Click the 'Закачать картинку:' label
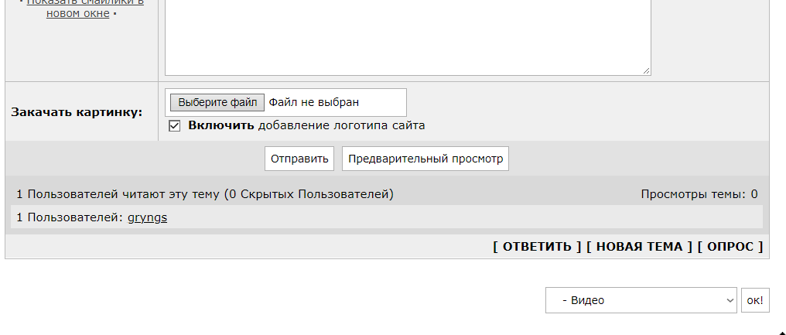 click(x=77, y=112)
